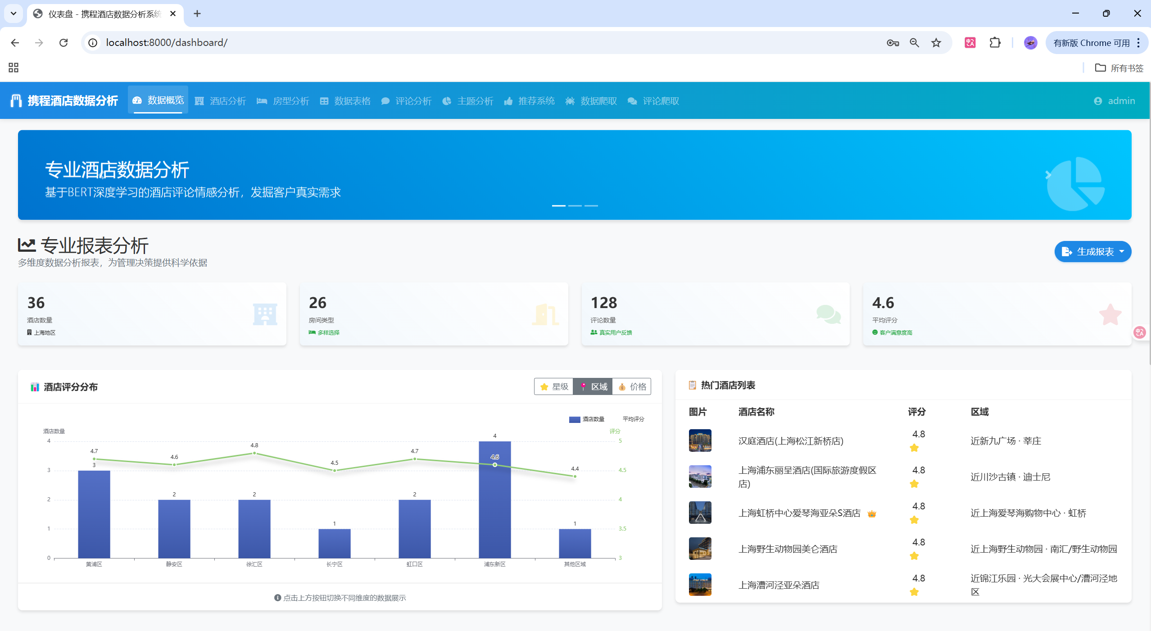Screen dimensions: 1151x631
Task: Open the tab search dropdown arrow
Action: [x=14, y=14]
